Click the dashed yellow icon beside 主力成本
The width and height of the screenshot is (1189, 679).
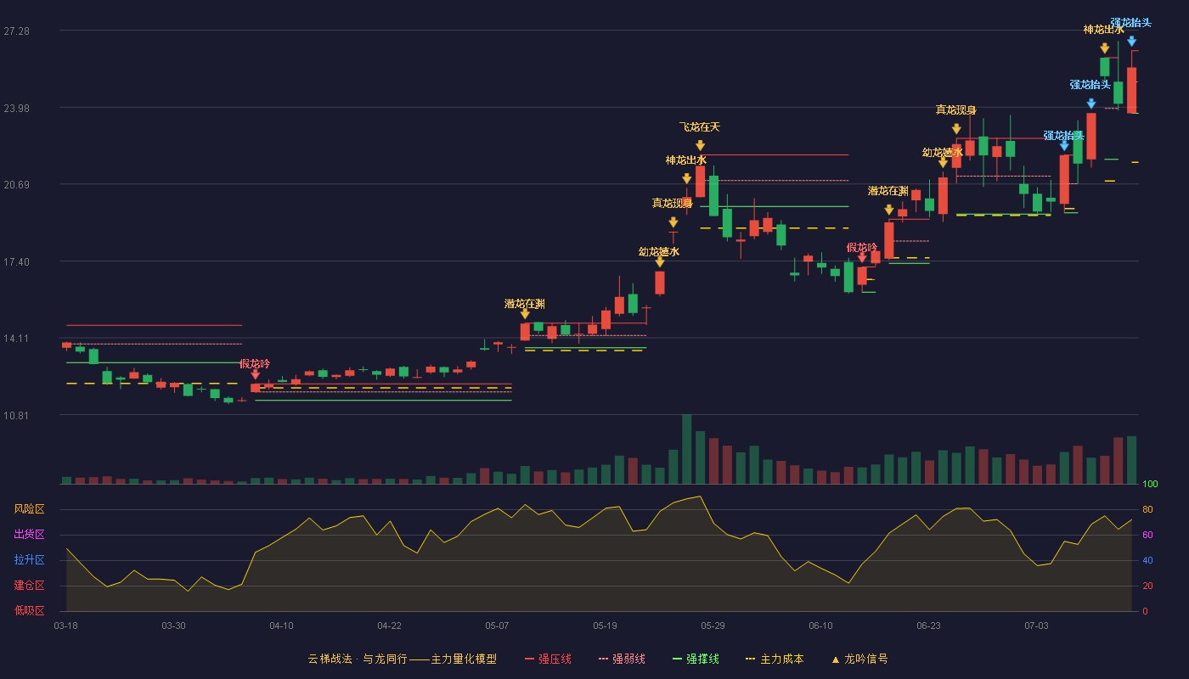pos(750,659)
